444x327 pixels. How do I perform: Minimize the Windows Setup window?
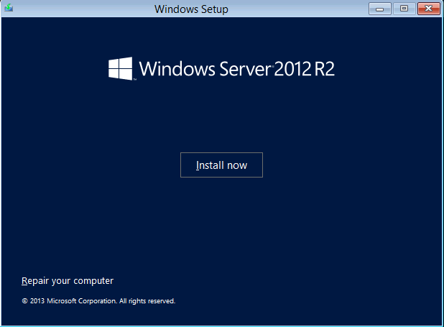pos(379,9)
